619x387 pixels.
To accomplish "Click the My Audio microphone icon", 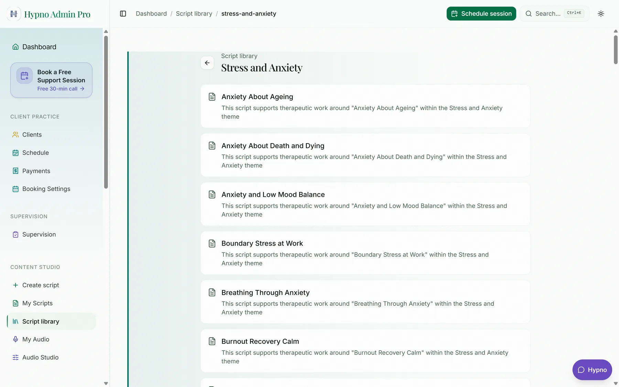I will point(15,340).
